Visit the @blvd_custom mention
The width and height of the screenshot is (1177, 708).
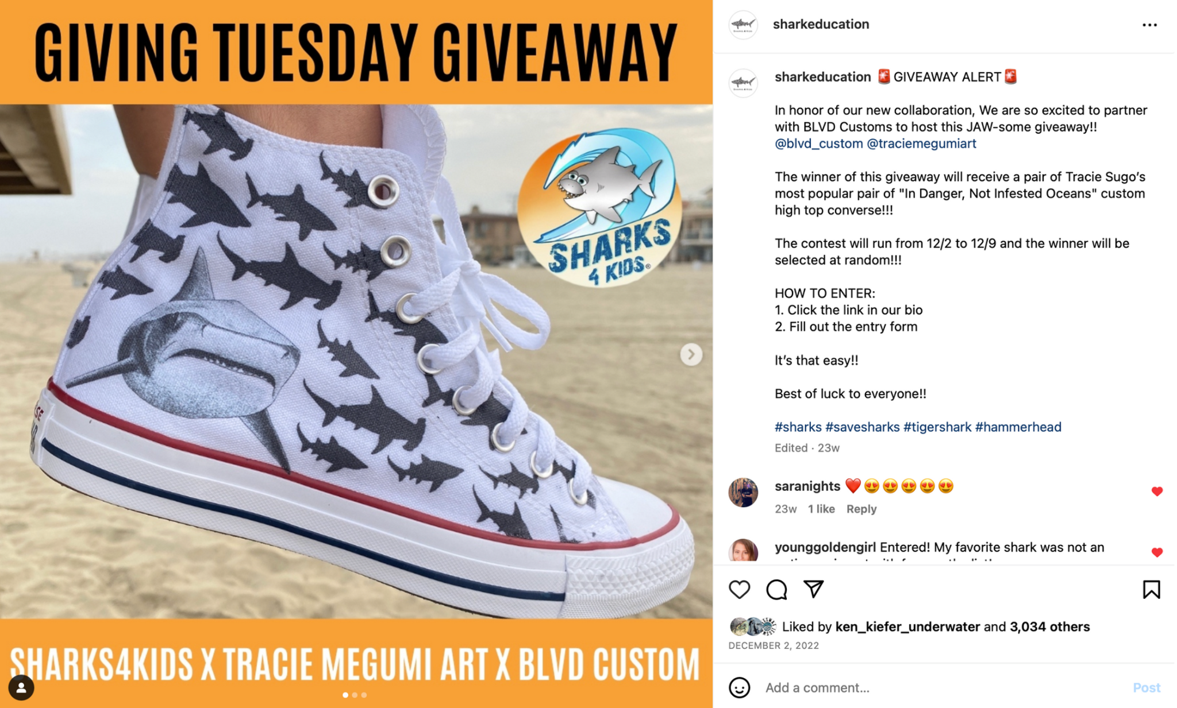[x=818, y=144]
